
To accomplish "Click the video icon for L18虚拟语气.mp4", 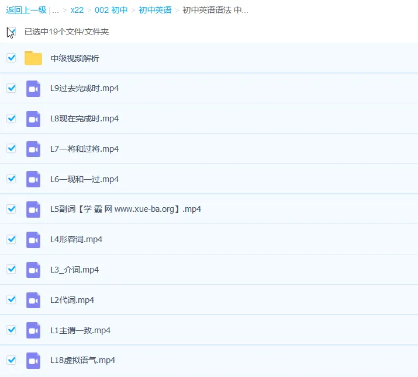I will point(33,361).
